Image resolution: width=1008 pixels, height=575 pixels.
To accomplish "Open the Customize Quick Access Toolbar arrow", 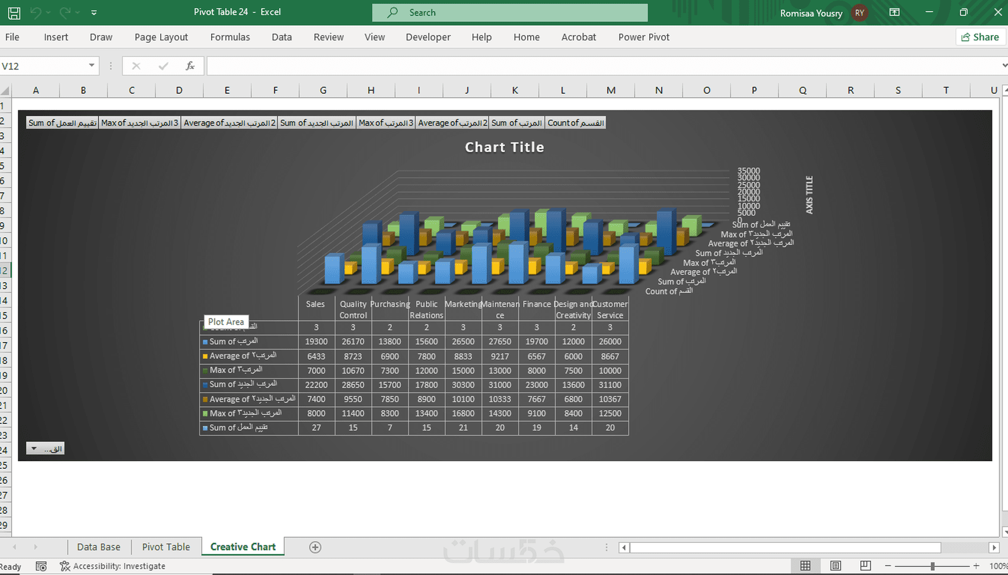I will point(94,12).
